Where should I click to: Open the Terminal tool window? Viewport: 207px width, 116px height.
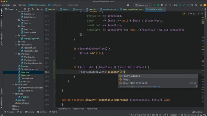click(x=29, y=112)
